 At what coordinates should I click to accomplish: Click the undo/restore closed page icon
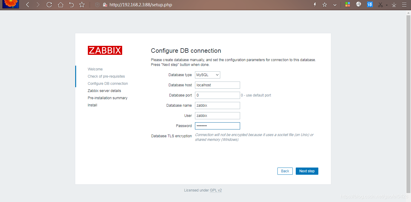[x=71, y=5]
